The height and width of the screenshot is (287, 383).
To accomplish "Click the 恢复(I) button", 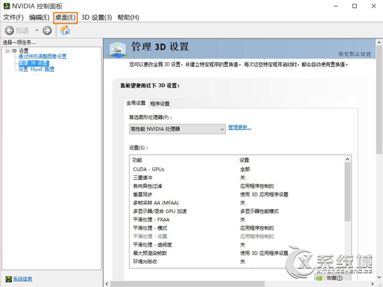I will (333, 278).
